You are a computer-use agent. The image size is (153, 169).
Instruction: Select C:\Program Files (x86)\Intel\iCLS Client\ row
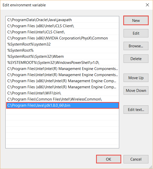coord(62,26)
